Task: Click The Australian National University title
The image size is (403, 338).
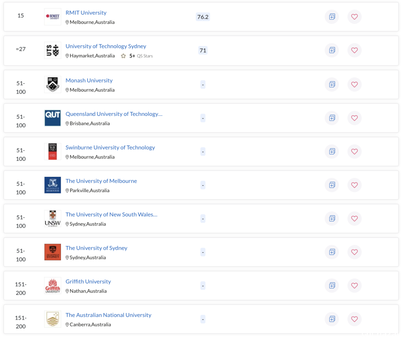Action: click(x=109, y=315)
